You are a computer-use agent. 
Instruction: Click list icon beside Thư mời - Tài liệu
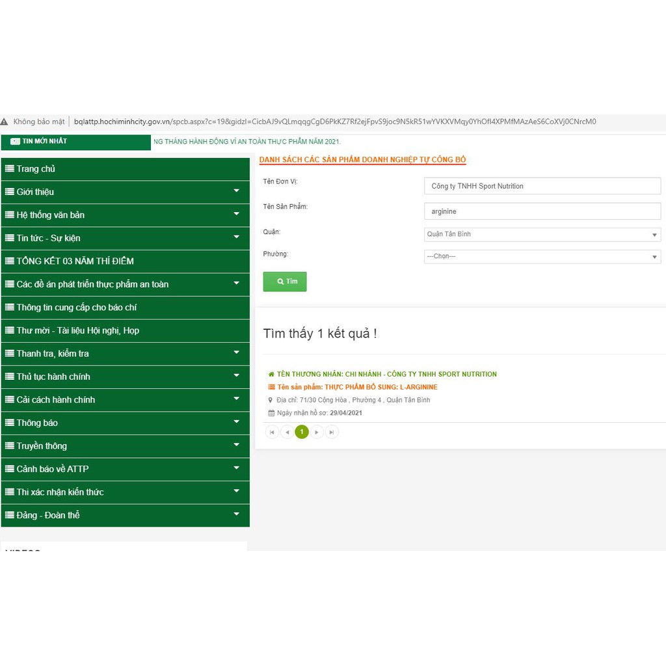[x=9, y=330]
